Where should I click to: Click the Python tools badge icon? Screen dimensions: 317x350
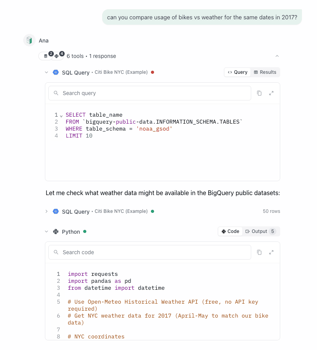click(57, 56)
